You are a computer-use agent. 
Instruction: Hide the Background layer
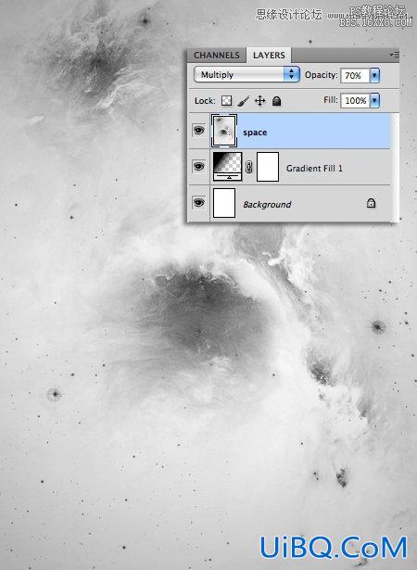pos(198,202)
